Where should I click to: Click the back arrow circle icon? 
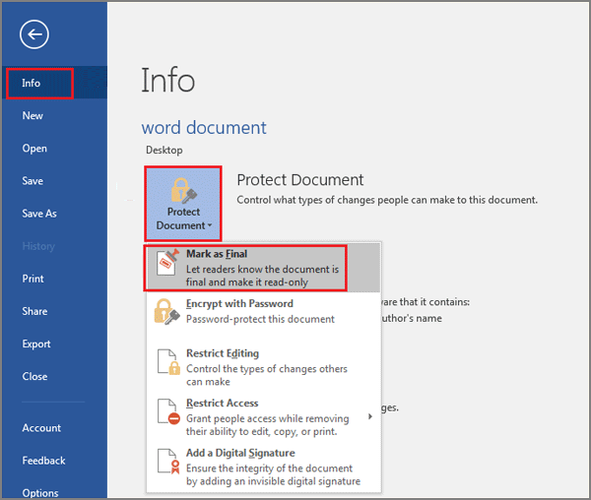pos(35,35)
